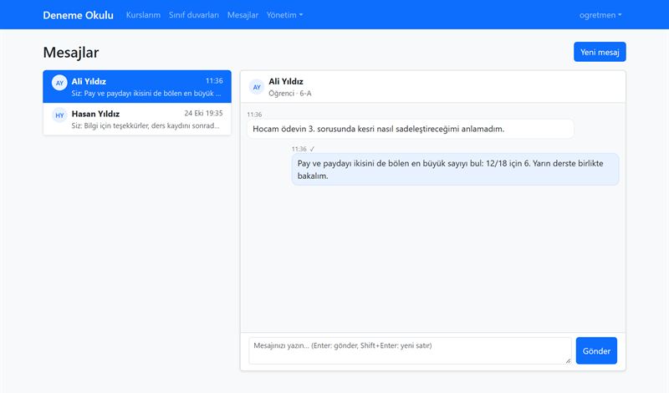The height and width of the screenshot is (393, 669).
Task: Click the AY avatar in the chat header
Action: pos(257,87)
